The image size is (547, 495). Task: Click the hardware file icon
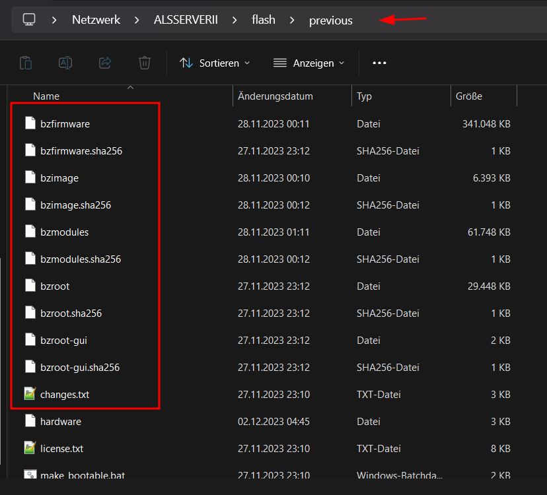coord(30,421)
